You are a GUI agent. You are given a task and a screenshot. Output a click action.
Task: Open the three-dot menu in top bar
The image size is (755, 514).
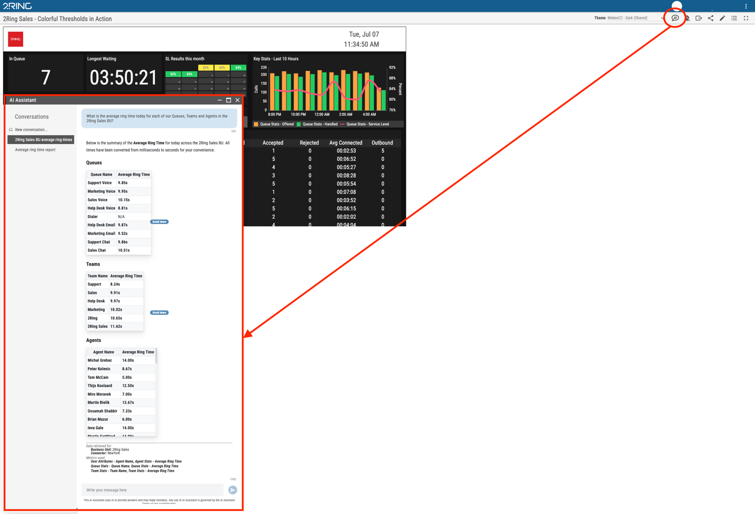click(746, 6)
